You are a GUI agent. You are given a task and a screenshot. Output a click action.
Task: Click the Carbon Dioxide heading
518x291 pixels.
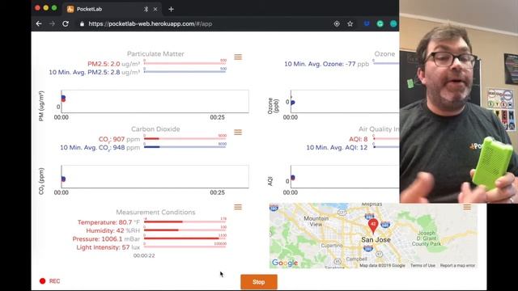(155, 129)
